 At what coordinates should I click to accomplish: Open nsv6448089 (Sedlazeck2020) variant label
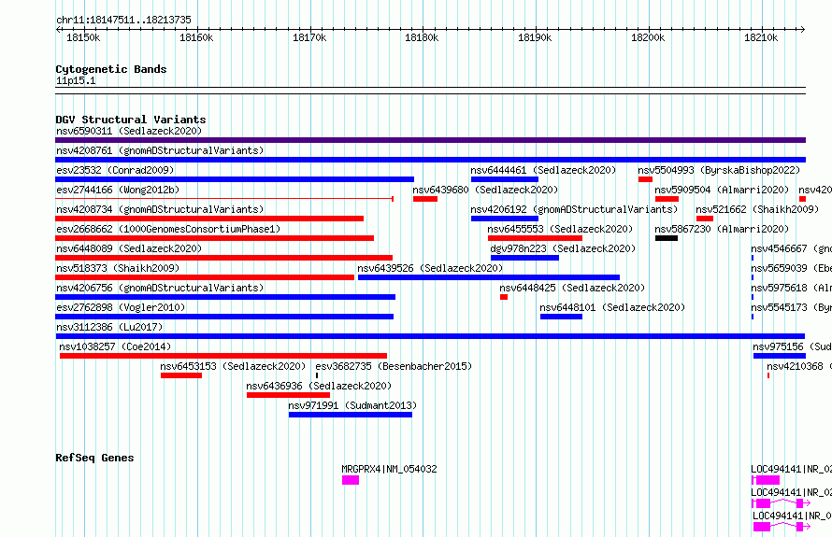pos(129,248)
